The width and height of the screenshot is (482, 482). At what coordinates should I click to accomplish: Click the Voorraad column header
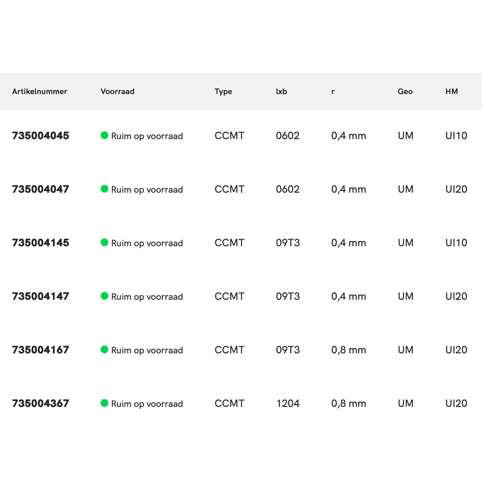(x=117, y=91)
